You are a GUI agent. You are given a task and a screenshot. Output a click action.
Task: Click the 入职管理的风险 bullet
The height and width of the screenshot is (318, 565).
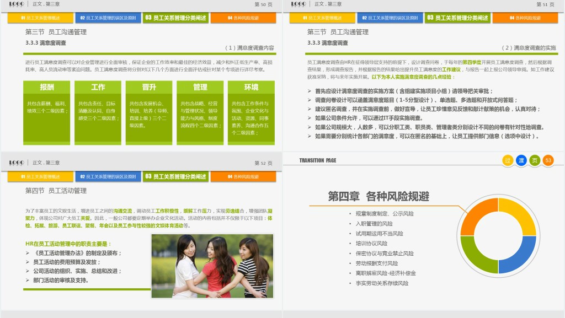[x=374, y=224]
